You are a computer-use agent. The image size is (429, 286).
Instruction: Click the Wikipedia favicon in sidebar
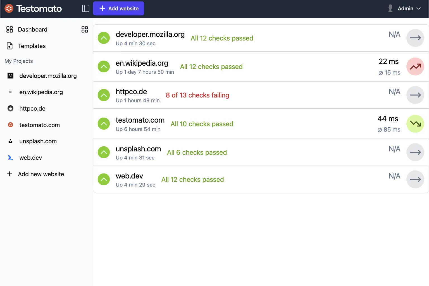[11, 92]
